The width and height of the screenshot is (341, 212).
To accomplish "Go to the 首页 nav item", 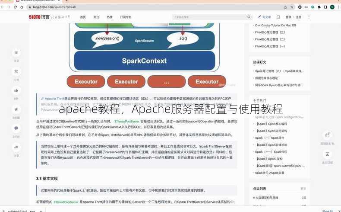I will [83, 17].
